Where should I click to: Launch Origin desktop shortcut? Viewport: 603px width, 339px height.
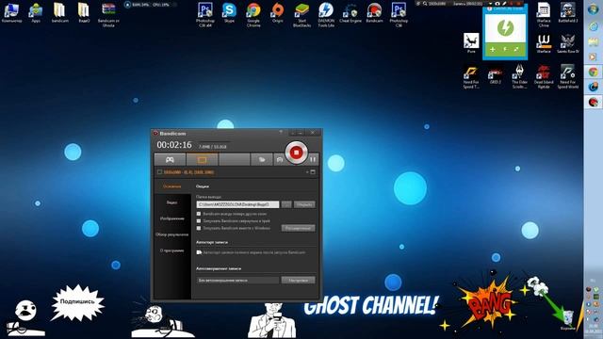click(278, 13)
